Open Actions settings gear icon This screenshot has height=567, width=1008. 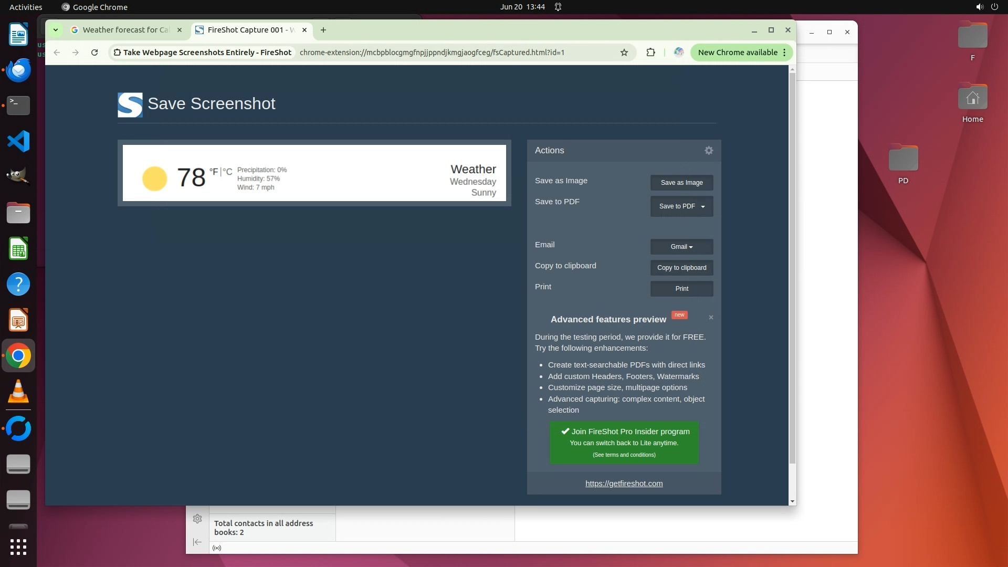click(709, 151)
